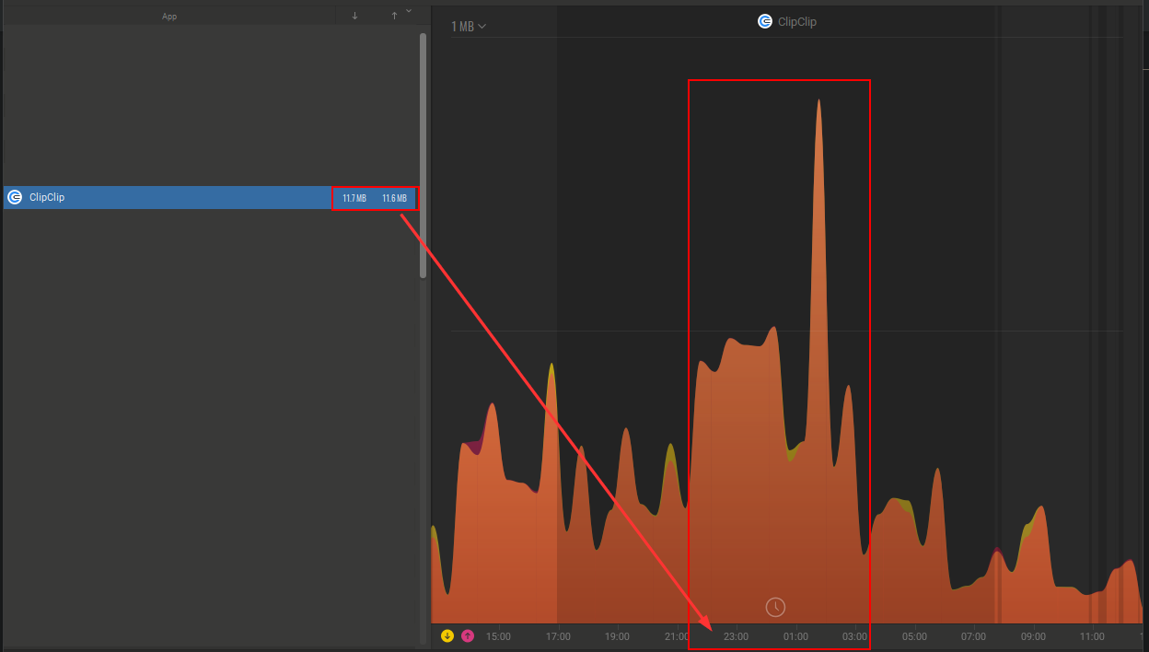Image resolution: width=1149 pixels, height=652 pixels.
Task: Click the 17:00 mark on the timeline
Action: [558, 636]
